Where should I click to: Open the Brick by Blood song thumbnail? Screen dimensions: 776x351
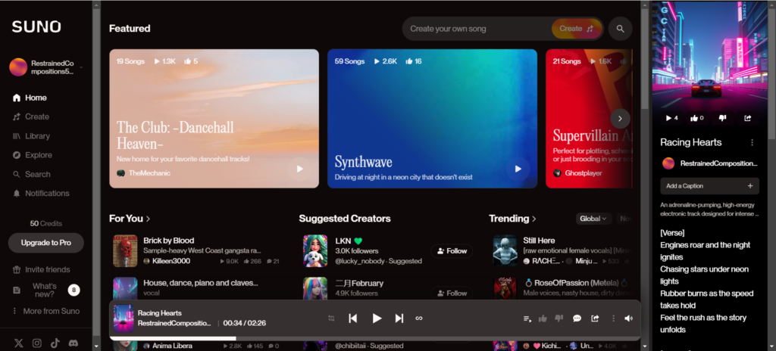pos(125,250)
